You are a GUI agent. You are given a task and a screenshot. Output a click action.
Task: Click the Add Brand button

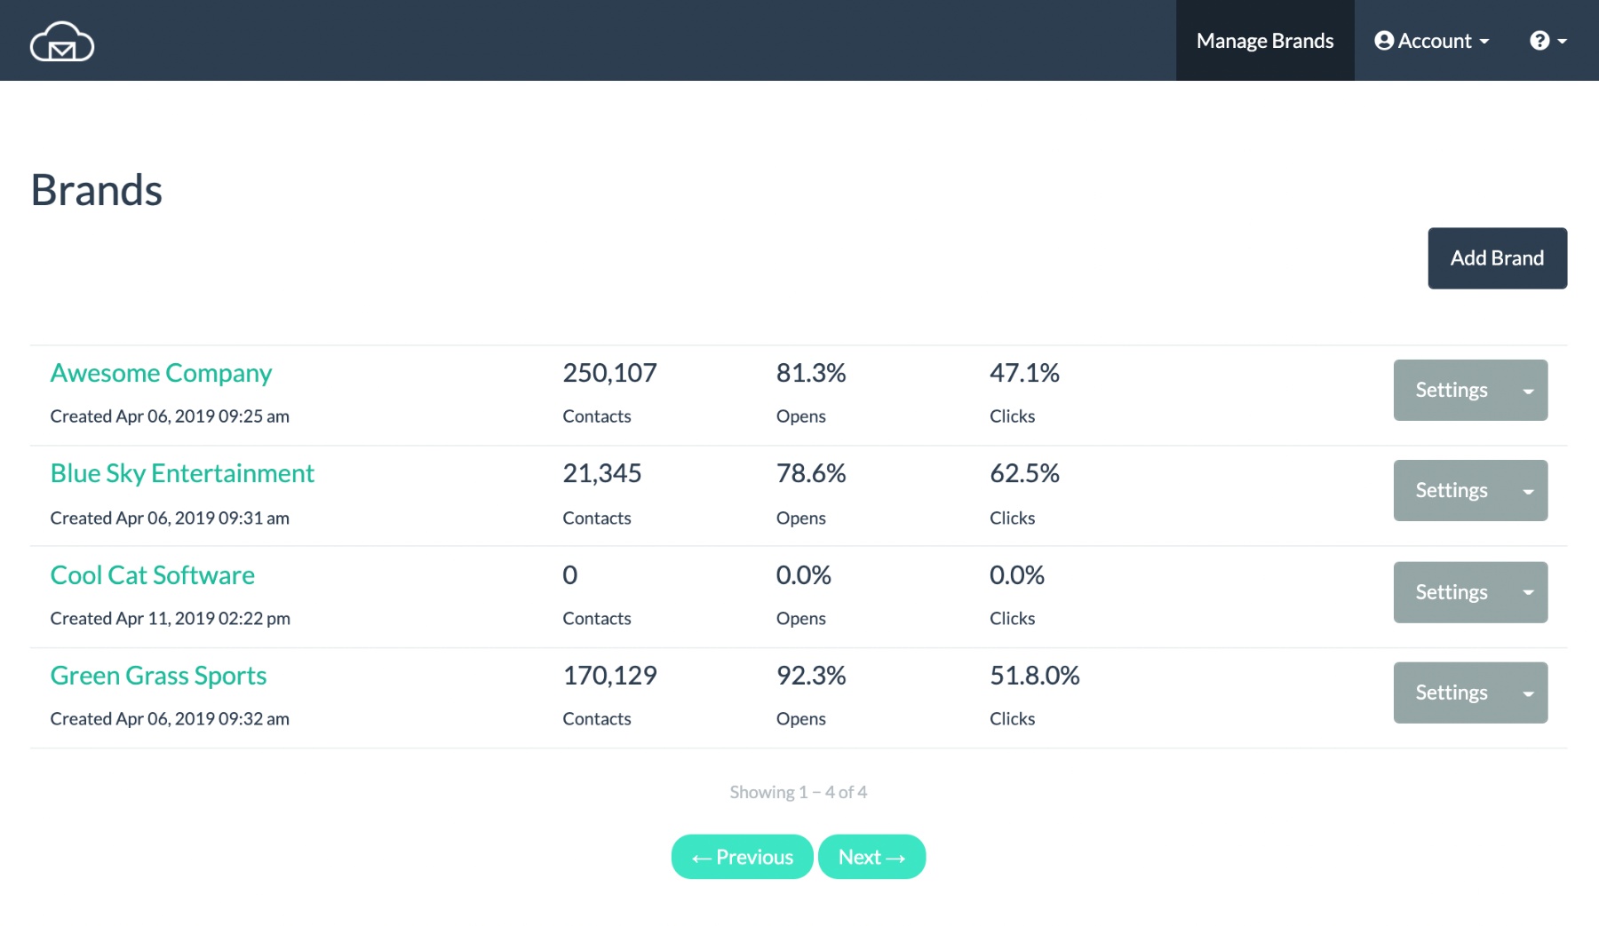(x=1497, y=257)
